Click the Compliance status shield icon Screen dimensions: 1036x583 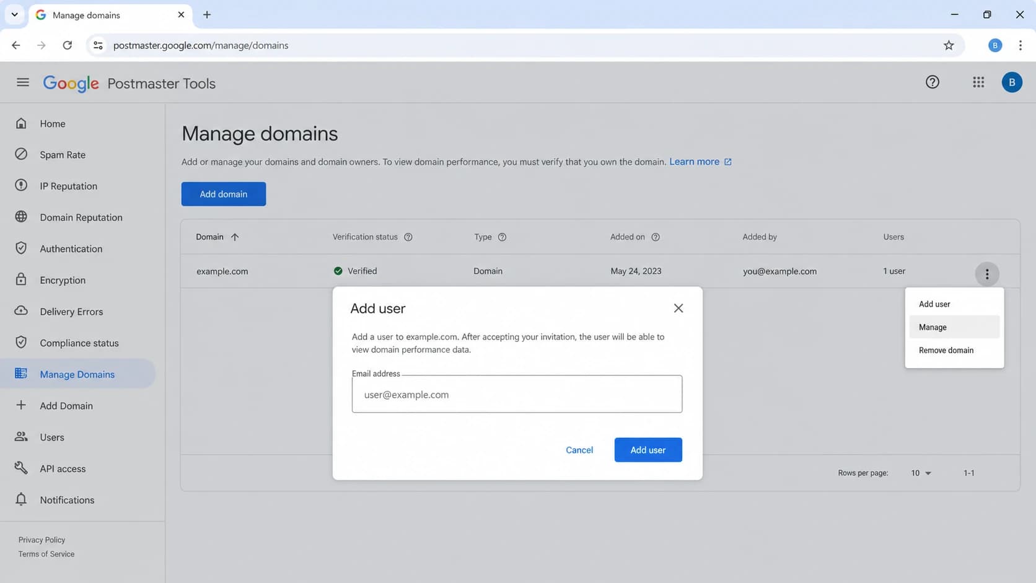(21, 343)
